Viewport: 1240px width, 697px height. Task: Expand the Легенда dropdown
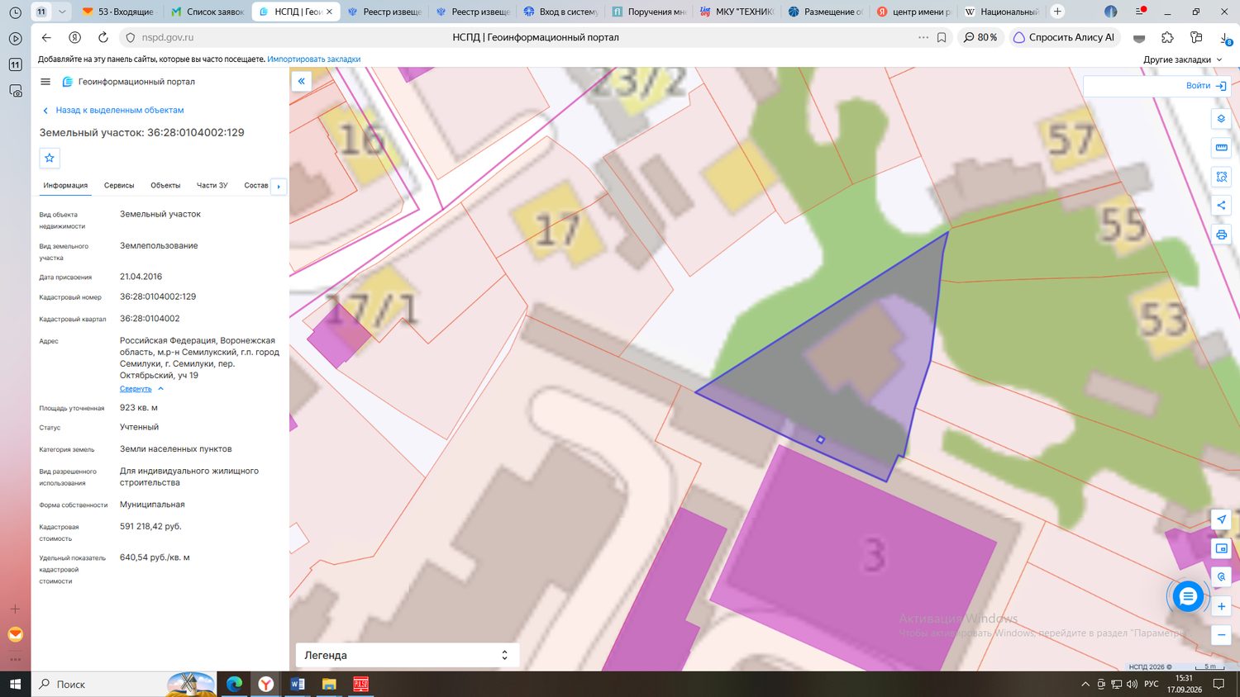click(407, 655)
